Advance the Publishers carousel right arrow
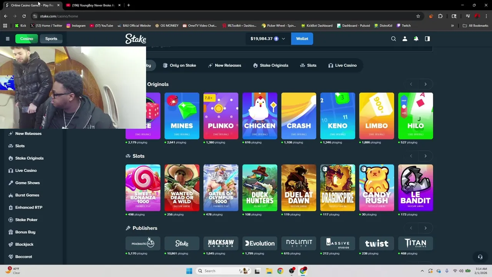492x277 pixels. tap(425, 228)
